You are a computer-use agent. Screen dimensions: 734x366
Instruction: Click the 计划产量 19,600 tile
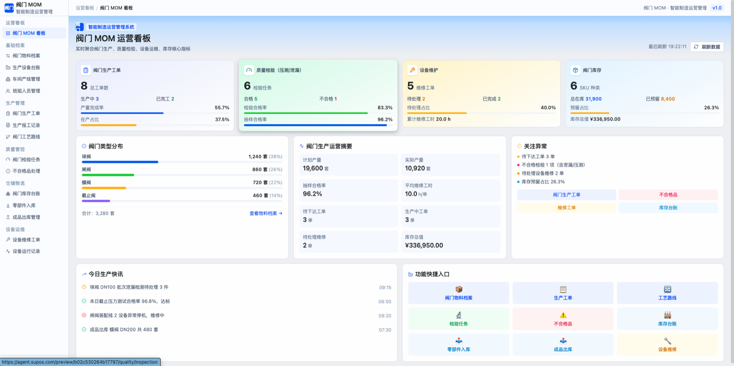click(x=348, y=165)
